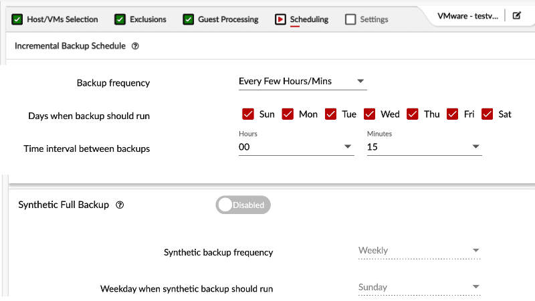Click the green check icon for Host/VMs Selection
Image resolution: width=535 pixels, height=301 pixels.
17,19
